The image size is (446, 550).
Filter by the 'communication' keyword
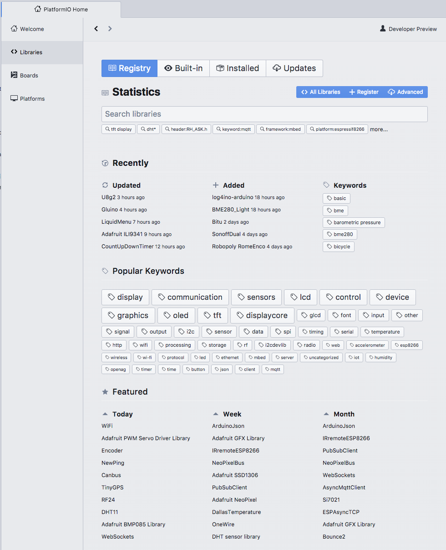pos(190,297)
